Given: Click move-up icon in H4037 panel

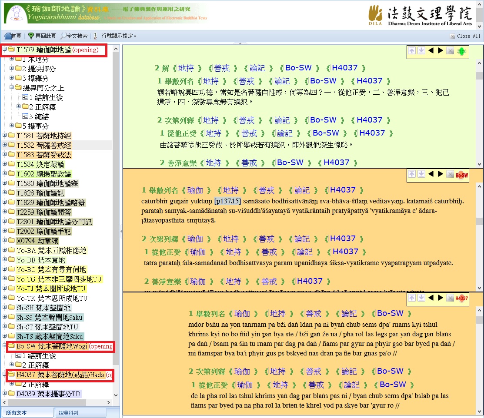Looking at the screenshot, I should click(411, 298).
